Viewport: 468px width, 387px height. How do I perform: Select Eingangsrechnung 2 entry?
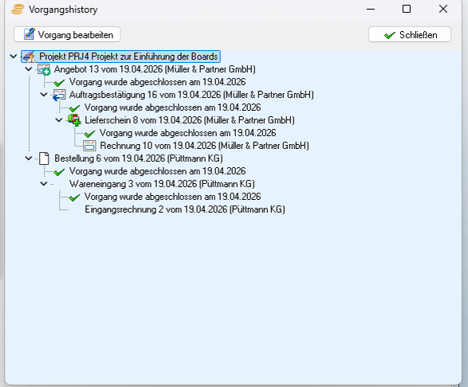pos(185,209)
